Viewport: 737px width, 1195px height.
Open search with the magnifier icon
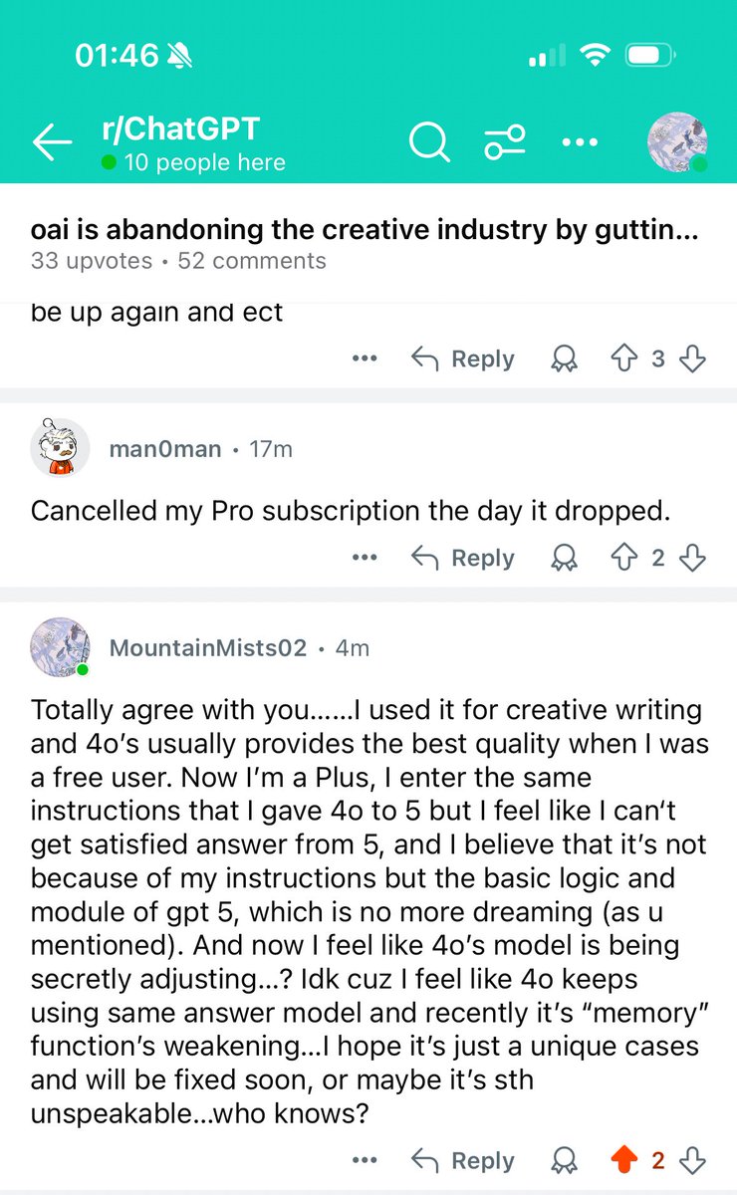click(x=429, y=143)
